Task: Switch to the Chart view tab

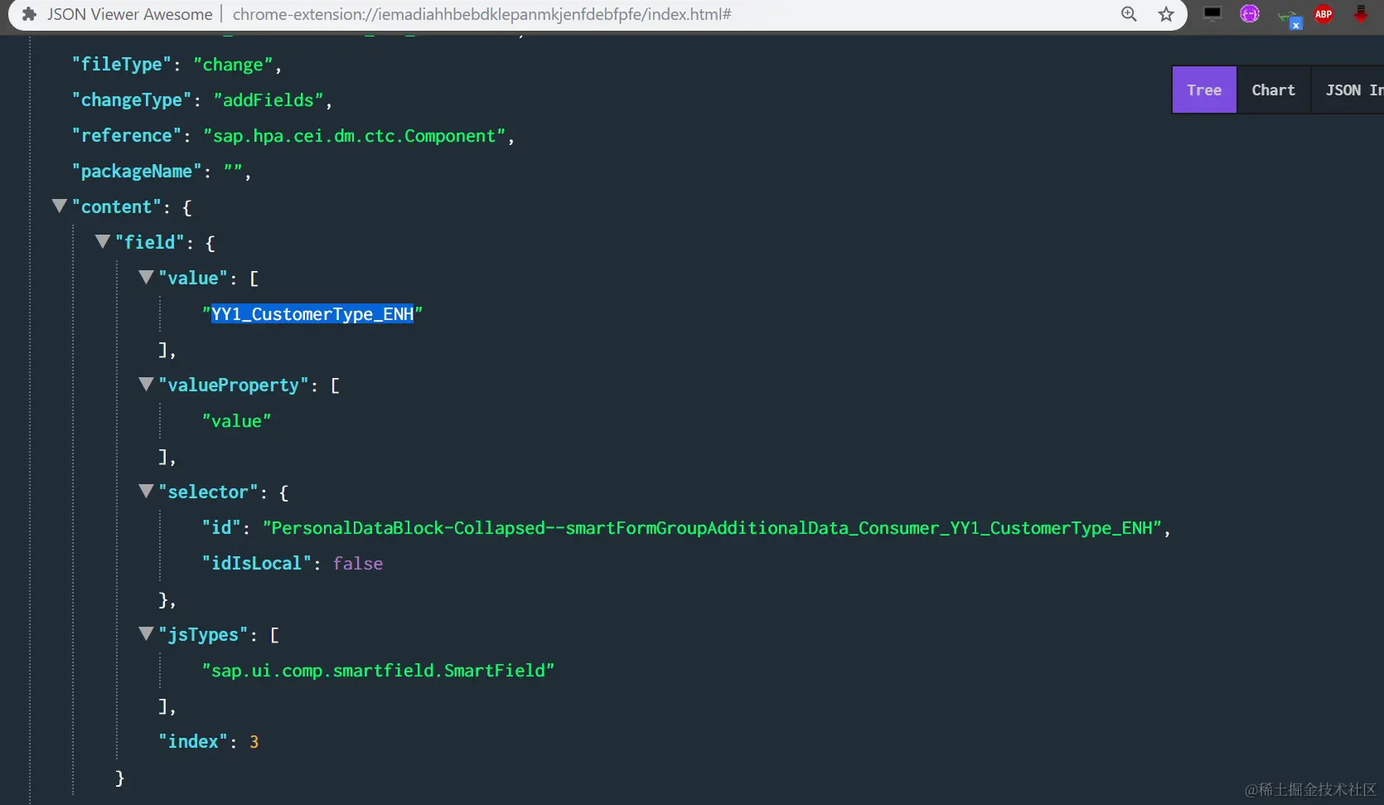Action: pyautogui.click(x=1273, y=90)
